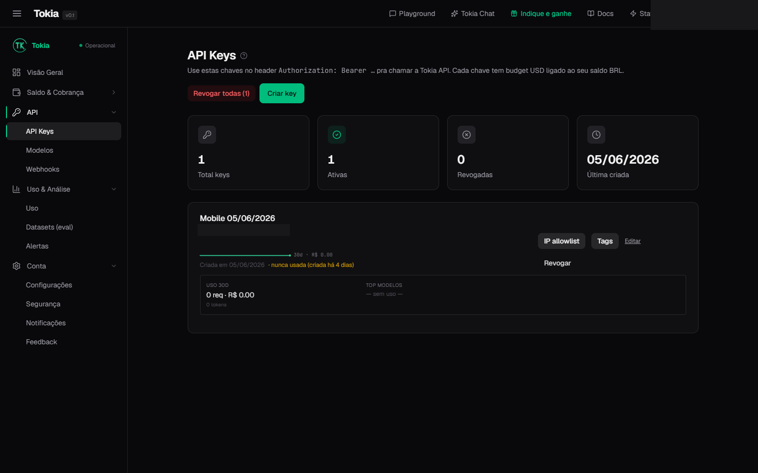Open IP allowlist for Mobile key
This screenshot has width=758, height=473.
click(561, 241)
